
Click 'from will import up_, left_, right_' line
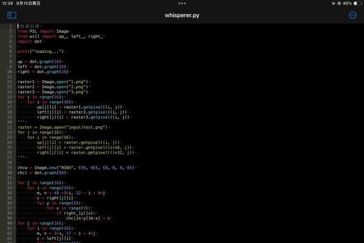coord(61,36)
